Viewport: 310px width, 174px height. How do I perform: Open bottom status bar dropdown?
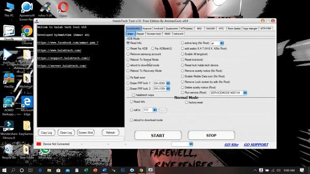coord(191,144)
